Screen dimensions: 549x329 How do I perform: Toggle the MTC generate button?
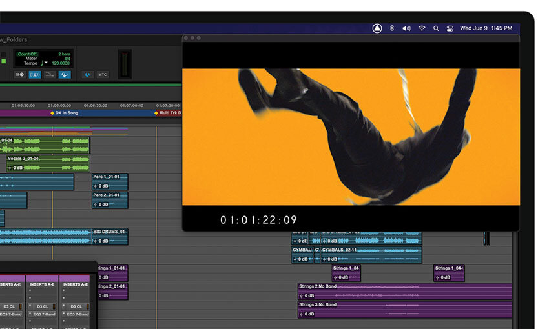coord(102,74)
